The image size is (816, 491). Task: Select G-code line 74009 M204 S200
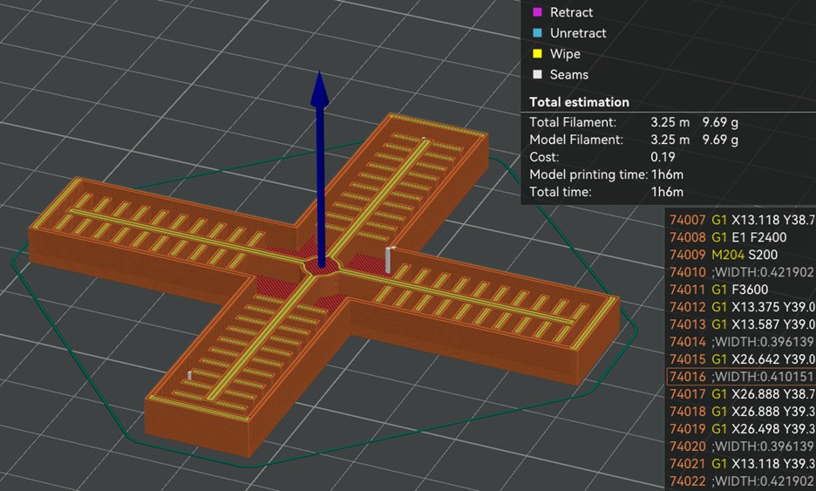coord(741,255)
